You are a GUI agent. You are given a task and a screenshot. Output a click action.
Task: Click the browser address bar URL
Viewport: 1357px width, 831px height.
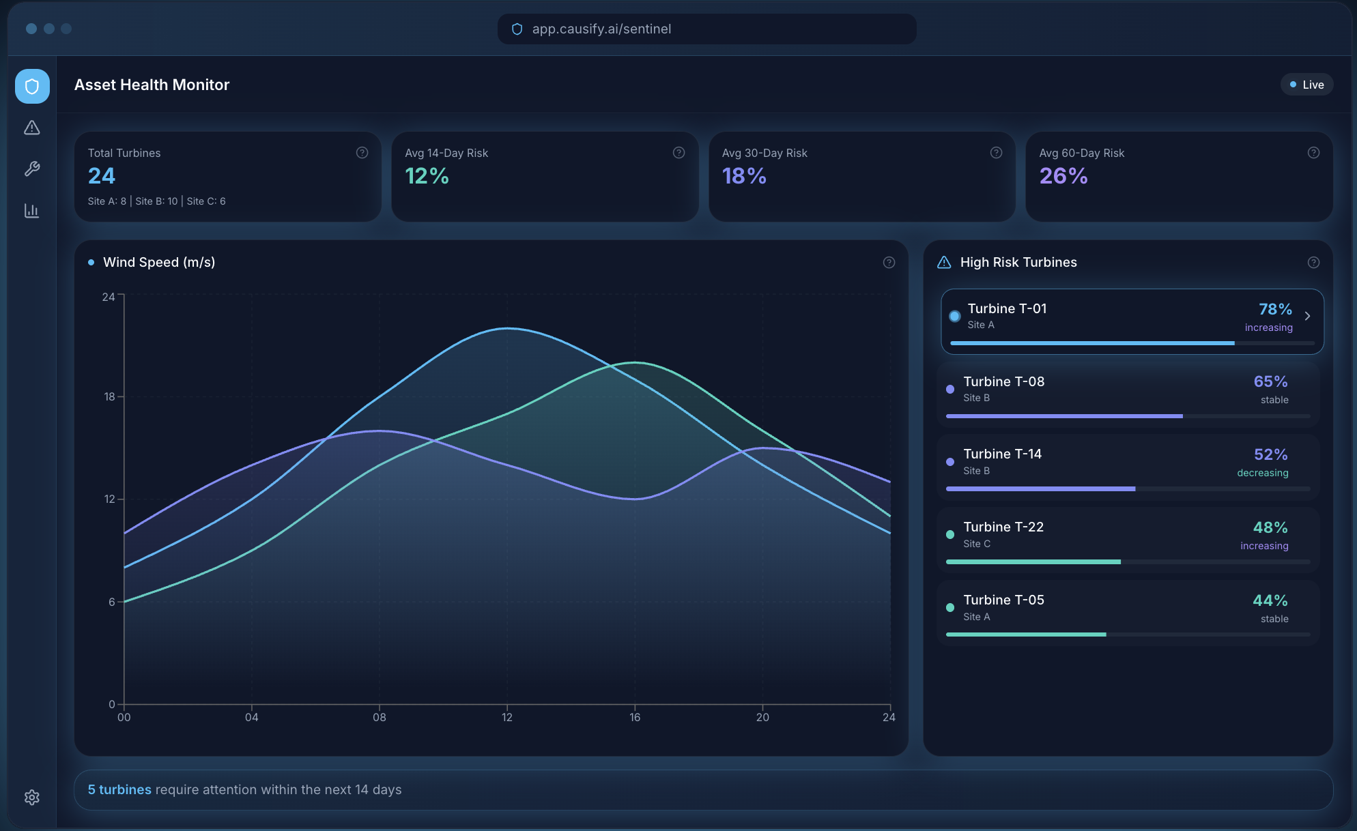click(601, 29)
